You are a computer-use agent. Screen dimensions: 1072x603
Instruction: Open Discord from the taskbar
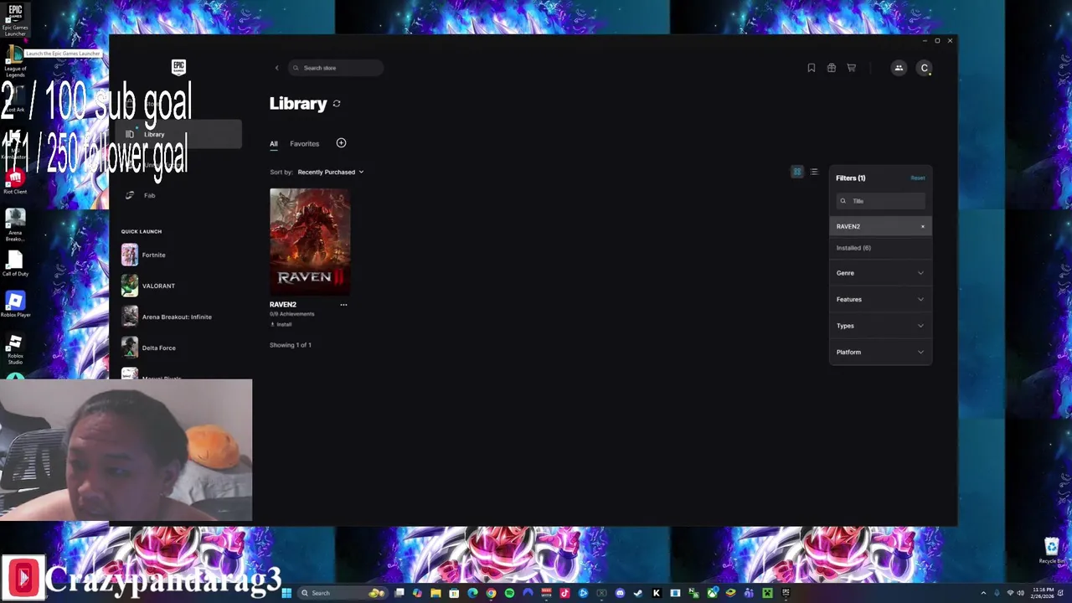tap(620, 593)
